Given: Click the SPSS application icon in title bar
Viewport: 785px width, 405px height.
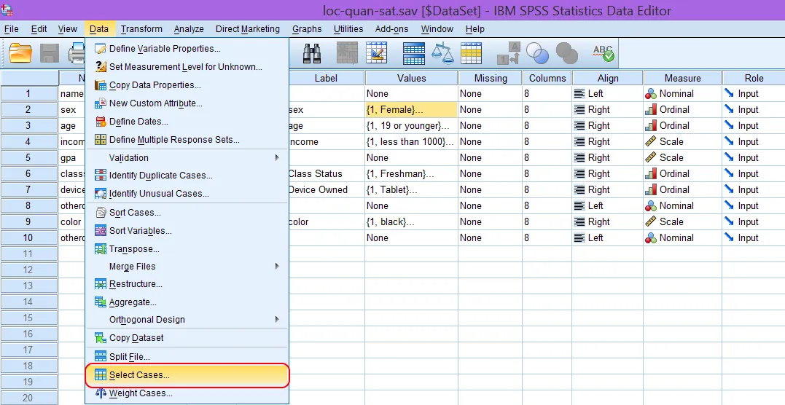Looking at the screenshot, I should pos(7,9).
